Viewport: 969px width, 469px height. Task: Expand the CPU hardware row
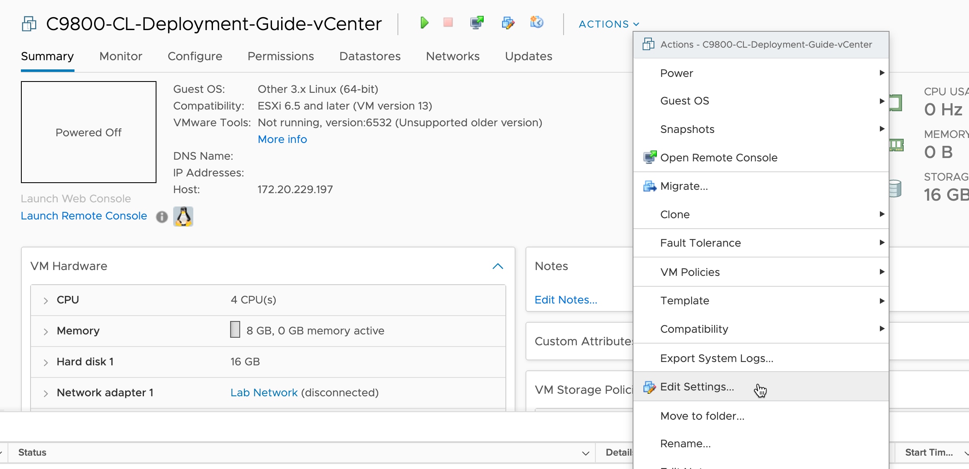click(x=46, y=301)
